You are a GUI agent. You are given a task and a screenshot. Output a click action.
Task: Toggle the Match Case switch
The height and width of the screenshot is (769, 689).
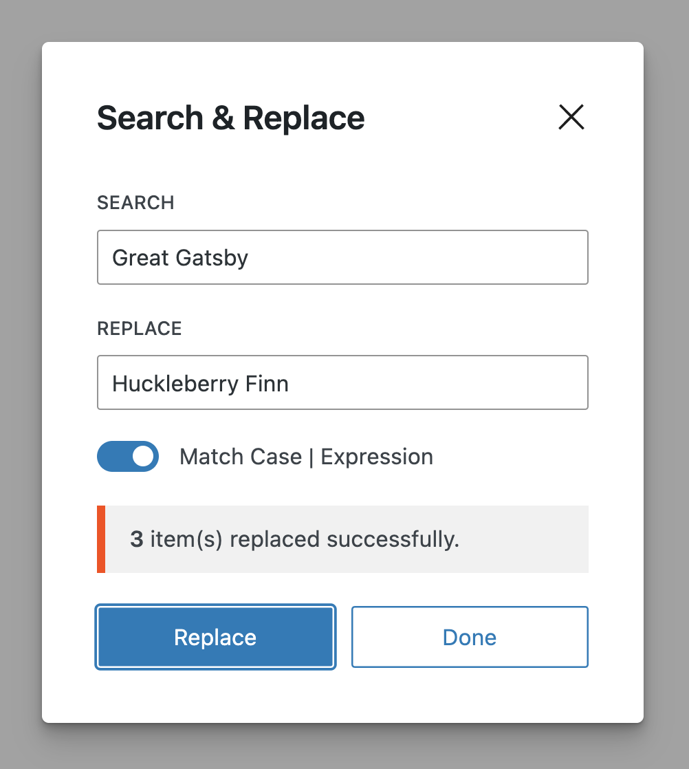pos(128,457)
